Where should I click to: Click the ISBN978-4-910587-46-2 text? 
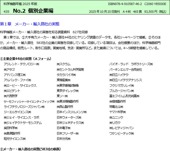tap(125, 4)
